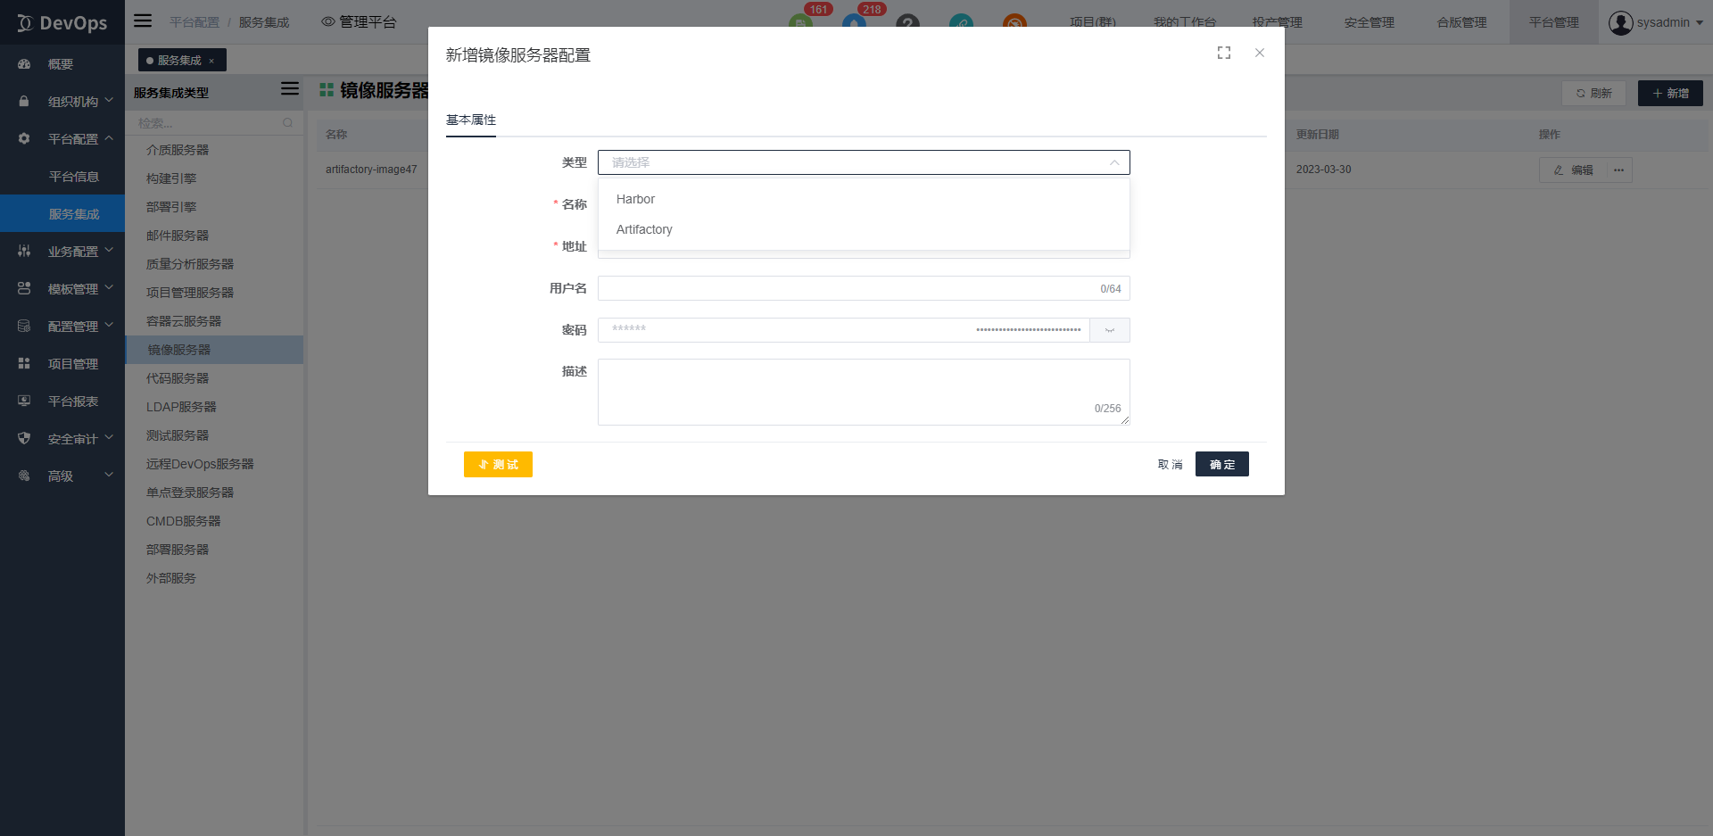Focus the 密码 input field
The height and width of the screenshot is (836, 1713).
(844, 330)
